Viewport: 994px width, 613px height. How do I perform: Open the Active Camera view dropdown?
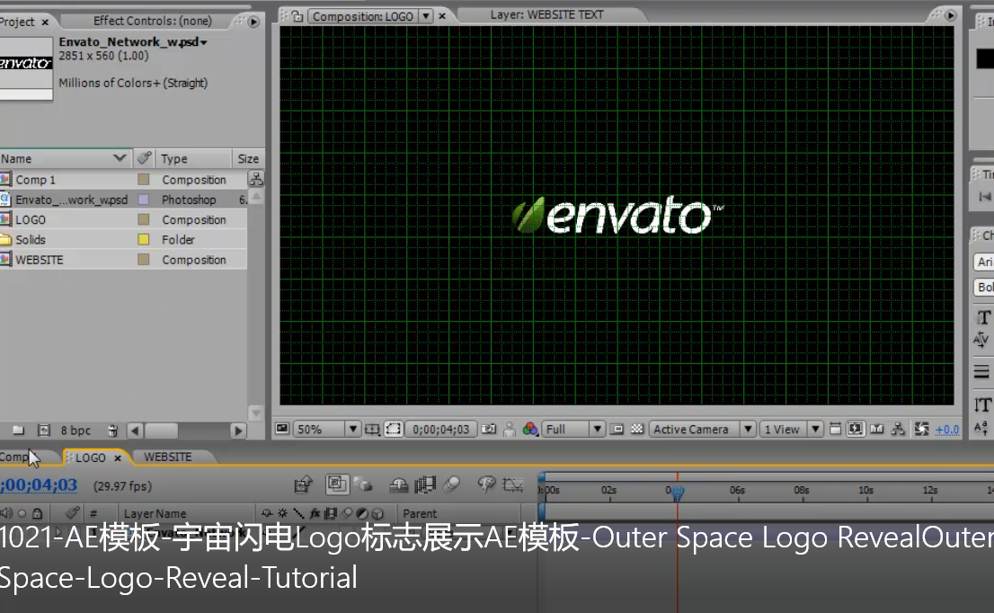tap(703, 429)
